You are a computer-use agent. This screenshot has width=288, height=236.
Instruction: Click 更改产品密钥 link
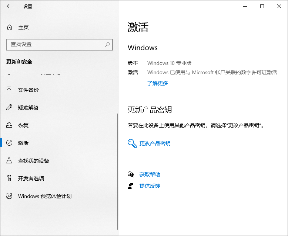point(155,143)
